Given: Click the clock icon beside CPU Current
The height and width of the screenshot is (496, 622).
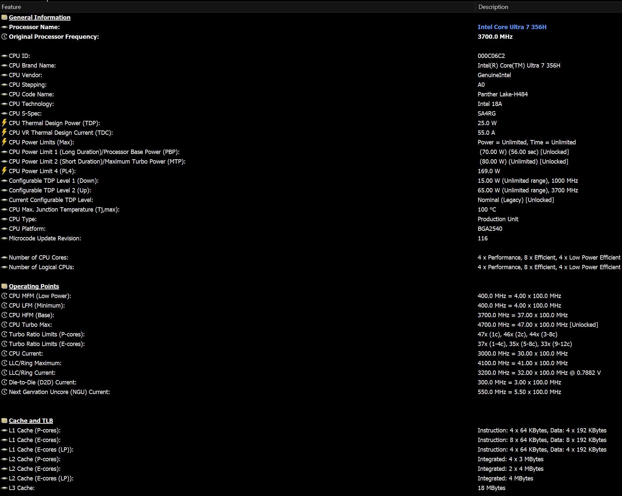Looking at the screenshot, I should [x=4, y=353].
